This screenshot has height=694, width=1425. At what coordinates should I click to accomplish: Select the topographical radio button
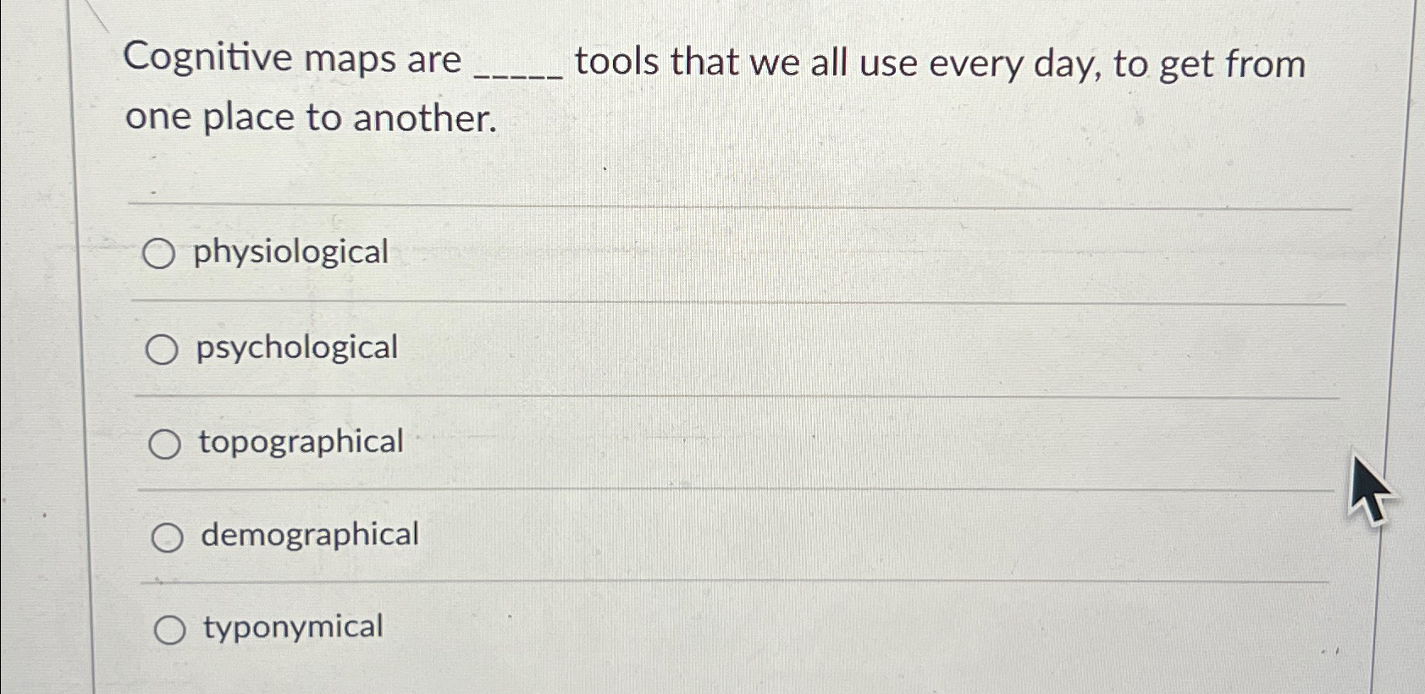click(x=167, y=442)
